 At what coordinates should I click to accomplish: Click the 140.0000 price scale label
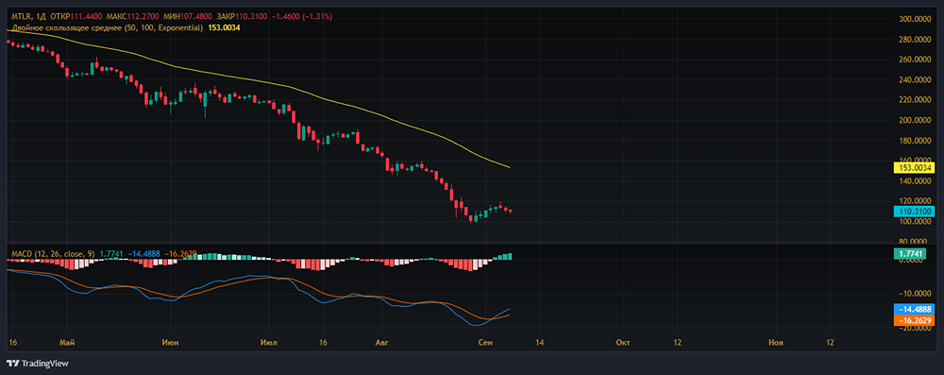pyautogui.click(x=915, y=180)
